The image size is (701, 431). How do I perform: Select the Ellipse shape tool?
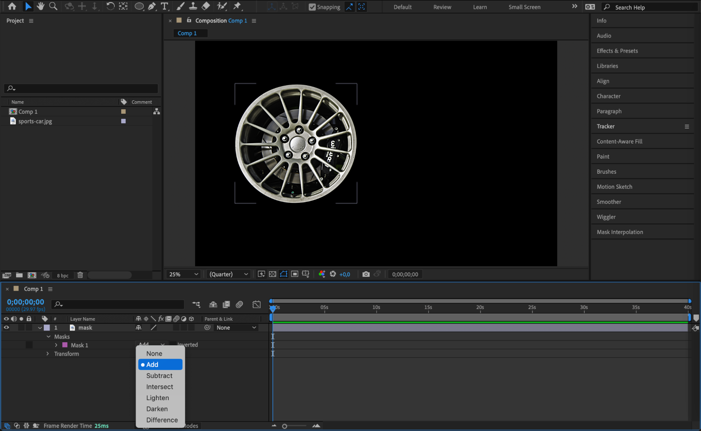[139, 6]
